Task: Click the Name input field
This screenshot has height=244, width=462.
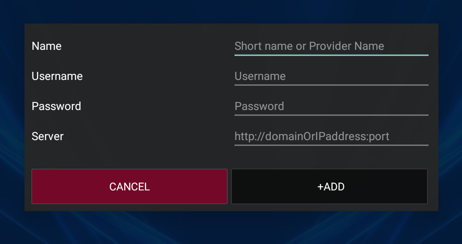Action: (x=331, y=46)
